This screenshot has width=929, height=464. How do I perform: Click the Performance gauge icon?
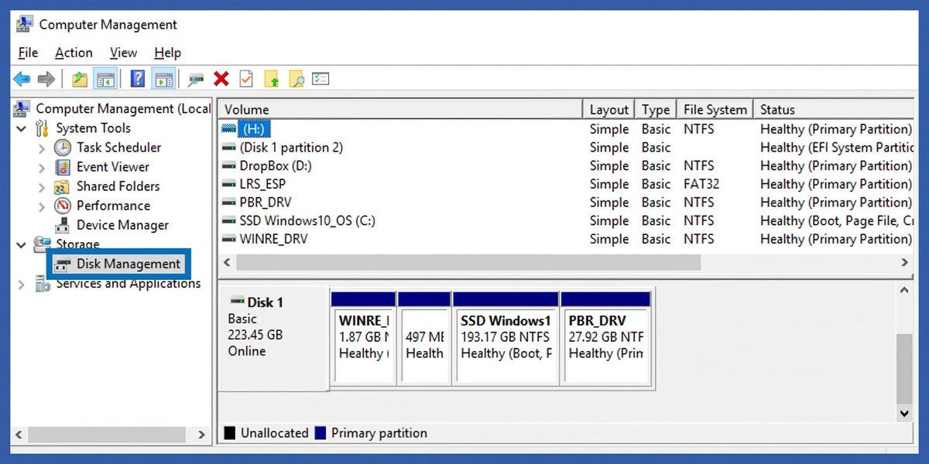click(63, 206)
